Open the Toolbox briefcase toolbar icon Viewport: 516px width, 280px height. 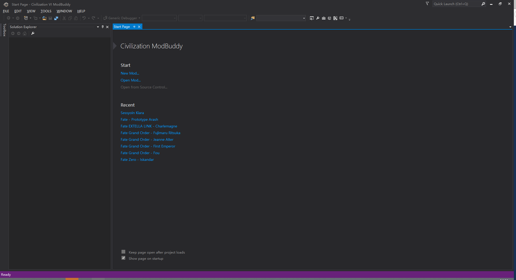(324, 18)
